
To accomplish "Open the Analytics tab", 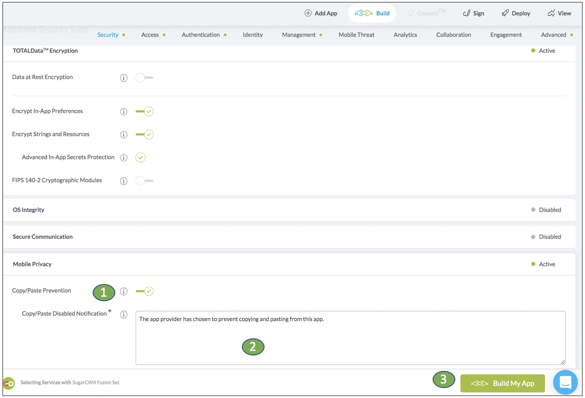I will click(405, 35).
